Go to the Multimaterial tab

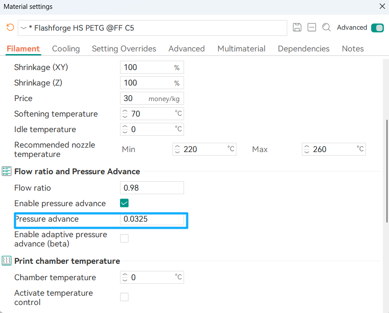click(241, 49)
